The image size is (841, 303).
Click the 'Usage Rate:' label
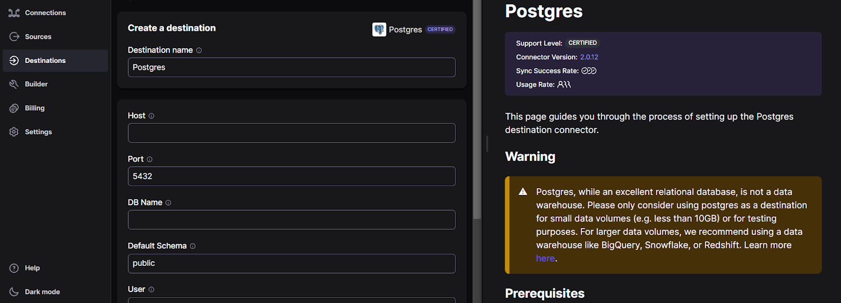(535, 84)
